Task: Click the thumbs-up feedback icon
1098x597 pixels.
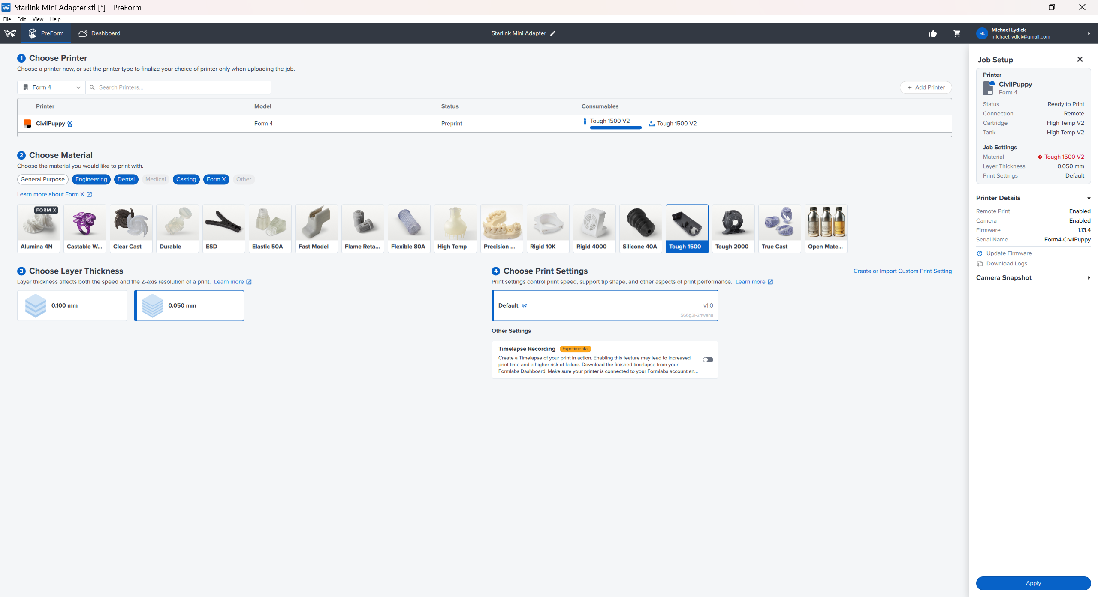Action: [933, 33]
